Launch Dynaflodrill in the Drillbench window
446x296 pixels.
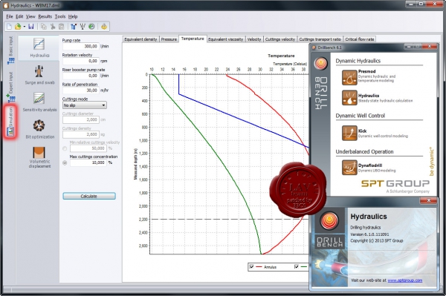tap(349, 168)
